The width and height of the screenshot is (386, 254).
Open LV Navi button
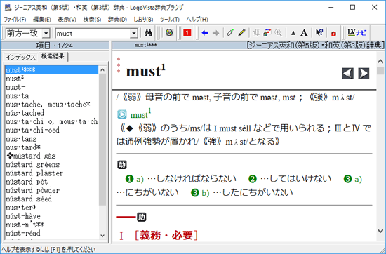pyautogui.click(x=357, y=33)
